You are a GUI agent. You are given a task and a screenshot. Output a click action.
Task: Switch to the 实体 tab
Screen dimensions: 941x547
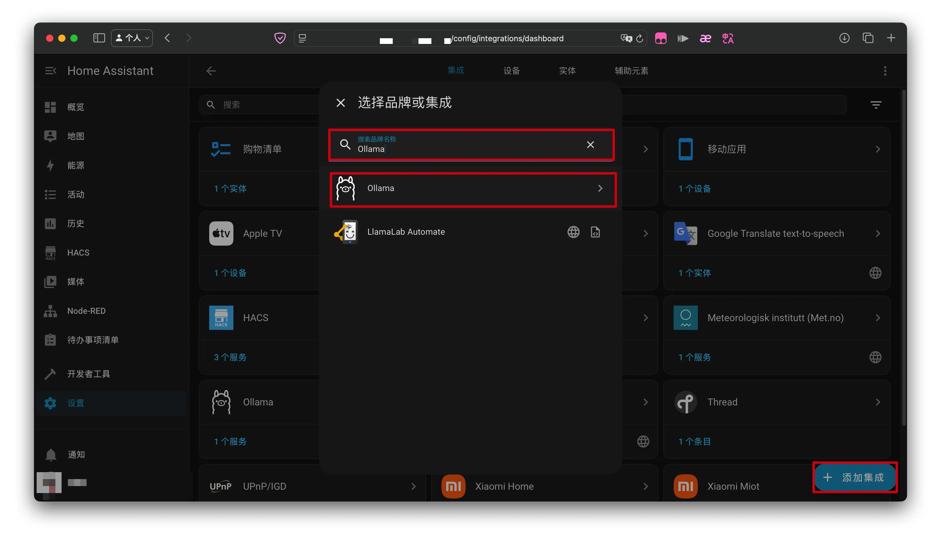coord(567,71)
